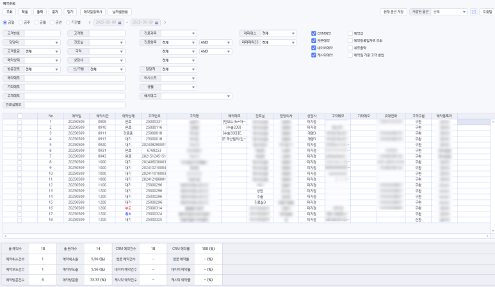
Task: Click the 엑셀 export button
Action: pyautogui.click(x=24, y=12)
